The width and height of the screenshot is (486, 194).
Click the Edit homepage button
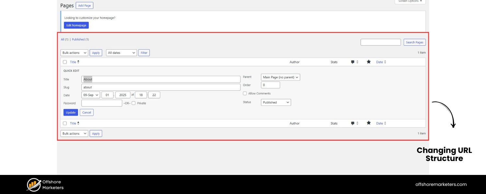(76, 25)
